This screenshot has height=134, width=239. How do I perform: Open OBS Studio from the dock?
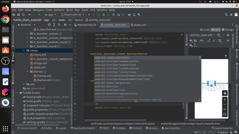(6, 61)
